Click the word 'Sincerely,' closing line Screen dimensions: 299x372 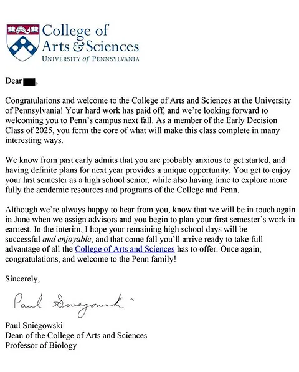[x=22, y=279]
